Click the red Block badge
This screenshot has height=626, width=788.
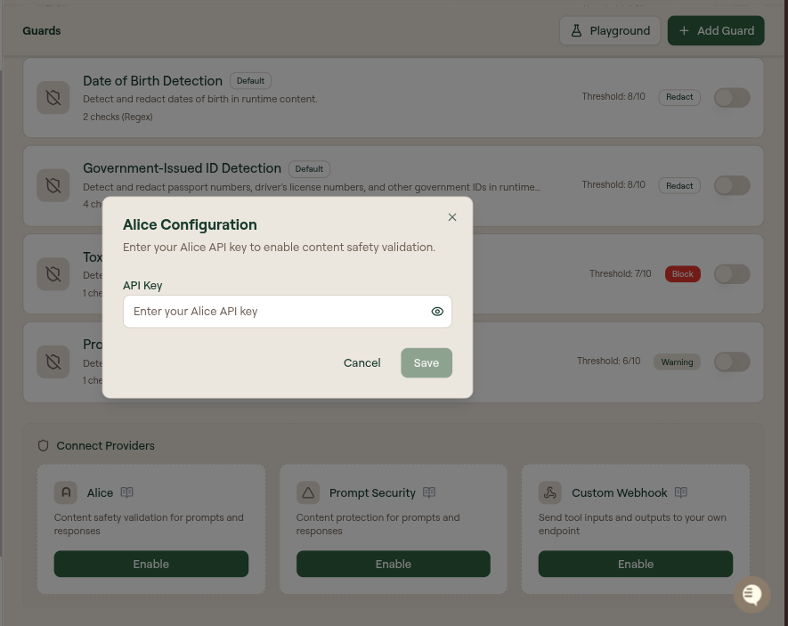tap(682, 273)
